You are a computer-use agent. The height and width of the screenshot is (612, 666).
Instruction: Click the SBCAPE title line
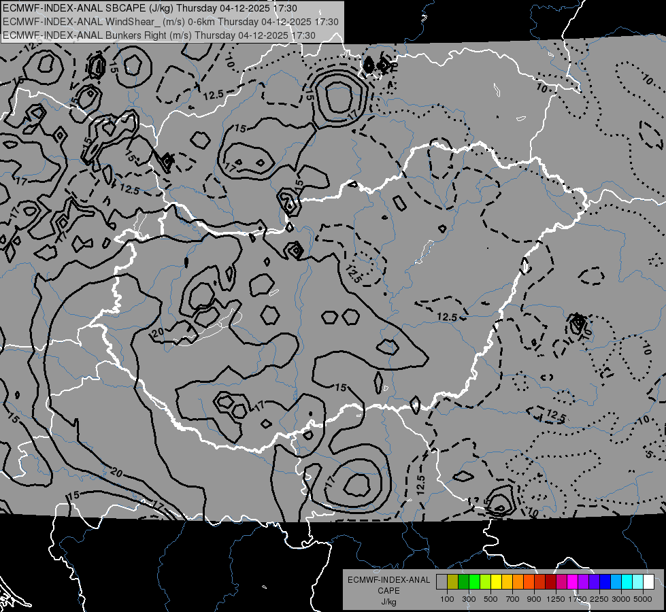click(150, 8)
